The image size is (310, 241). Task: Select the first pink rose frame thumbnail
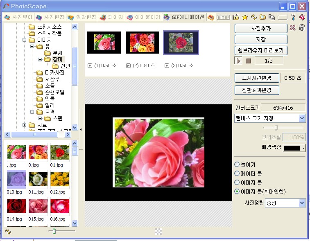tap(104, 43)
